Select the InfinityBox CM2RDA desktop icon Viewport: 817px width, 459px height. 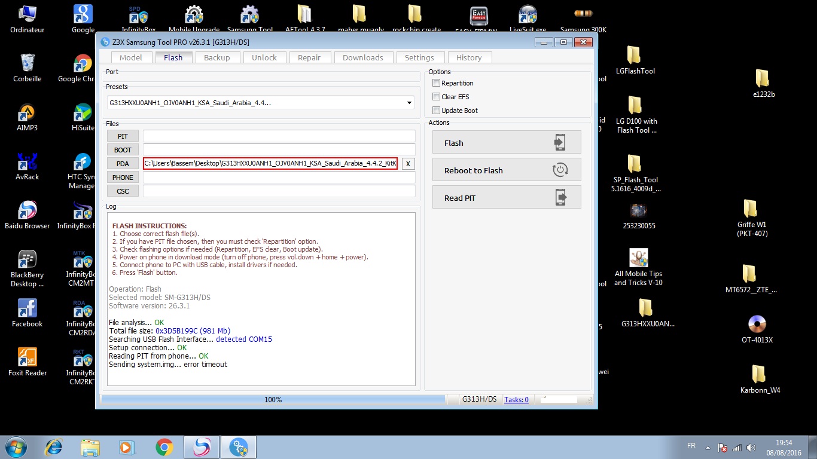point(82,317)
